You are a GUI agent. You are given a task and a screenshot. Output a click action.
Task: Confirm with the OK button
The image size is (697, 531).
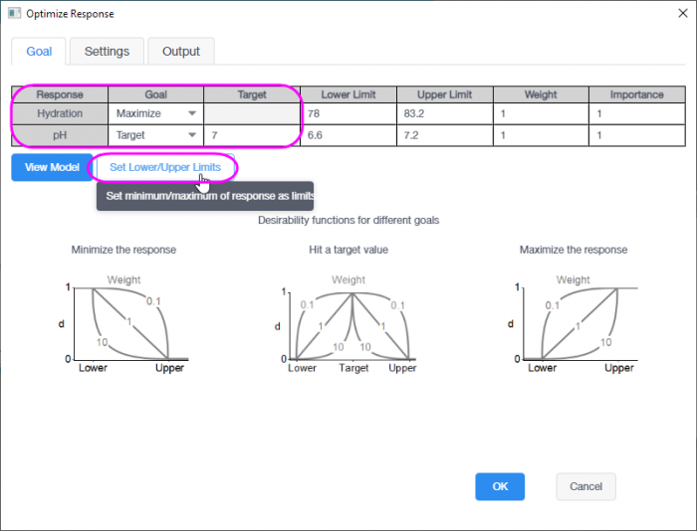[500, 486]
